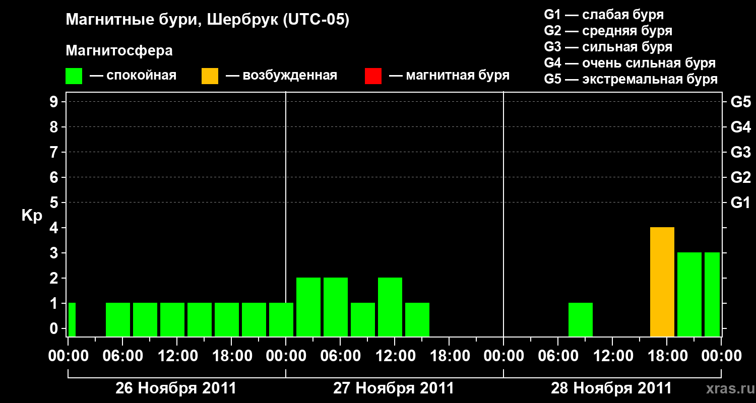Viewport: 756px width, 403px height.
Task: Click the '26 Ноября 2011' date label
Action: coord(176,388)
